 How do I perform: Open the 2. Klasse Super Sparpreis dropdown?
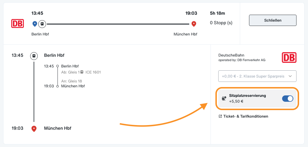(x=257, y=76)
